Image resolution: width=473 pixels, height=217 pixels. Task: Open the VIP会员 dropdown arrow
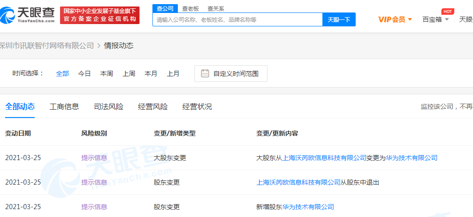coord(410,19)
